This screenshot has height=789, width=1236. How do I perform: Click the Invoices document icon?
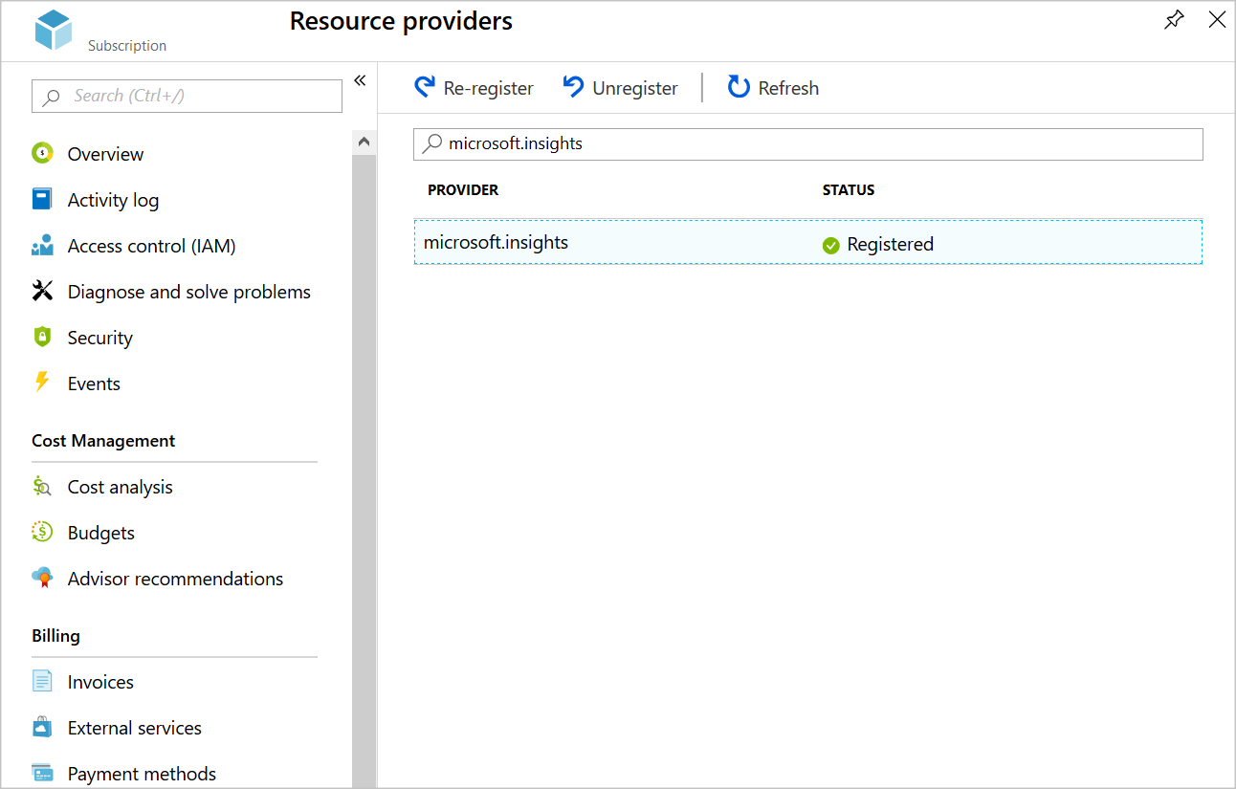(42, 681)
